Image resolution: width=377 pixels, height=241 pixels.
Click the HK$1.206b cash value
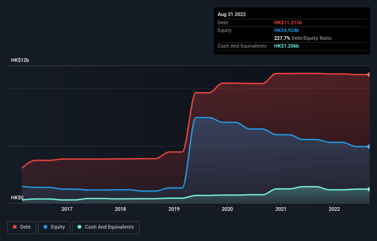[x=287, y=46]
